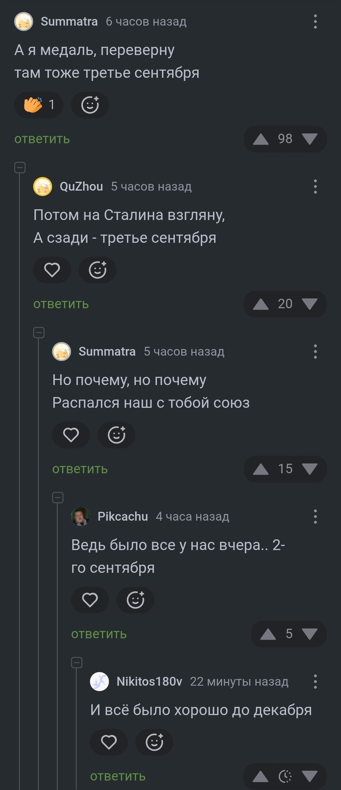Open the options menu for Nikitos180v's comment
Screen dimensions: 341x790
(315, 681)
